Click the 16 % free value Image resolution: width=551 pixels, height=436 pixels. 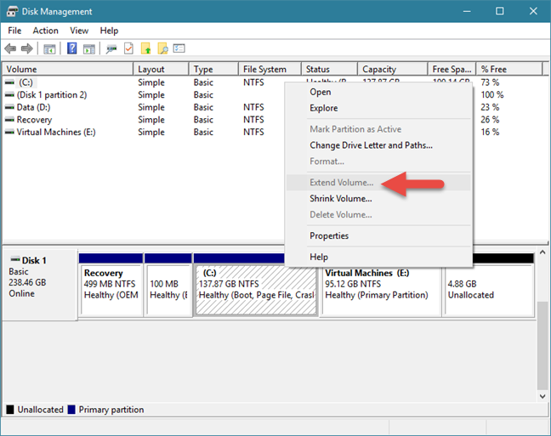pos(490,132)
